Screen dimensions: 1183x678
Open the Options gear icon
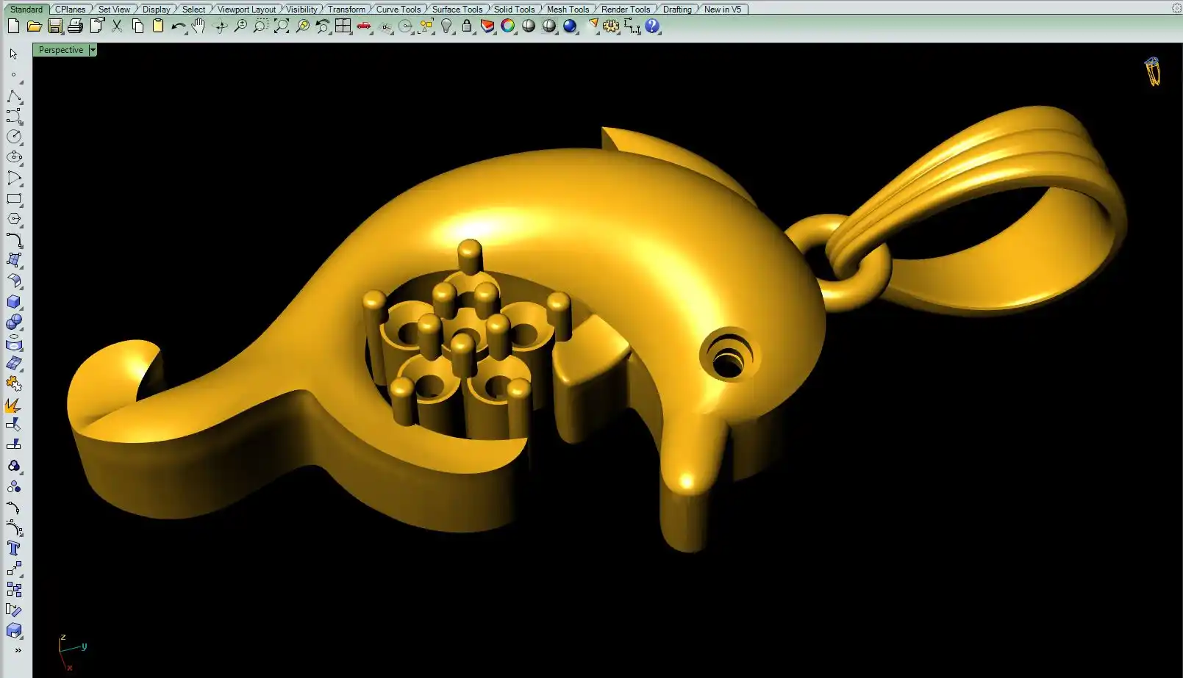click(x=611, y=26)
